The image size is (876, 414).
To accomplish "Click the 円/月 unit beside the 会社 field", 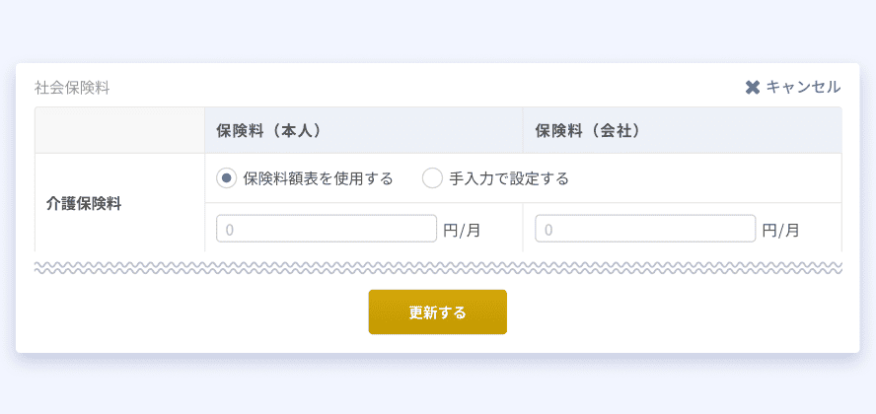I will tap(781, 230).
